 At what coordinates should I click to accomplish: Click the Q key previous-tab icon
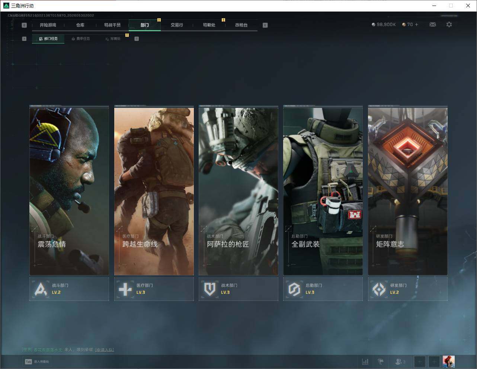pyautogui.click(x=24, y=25)
